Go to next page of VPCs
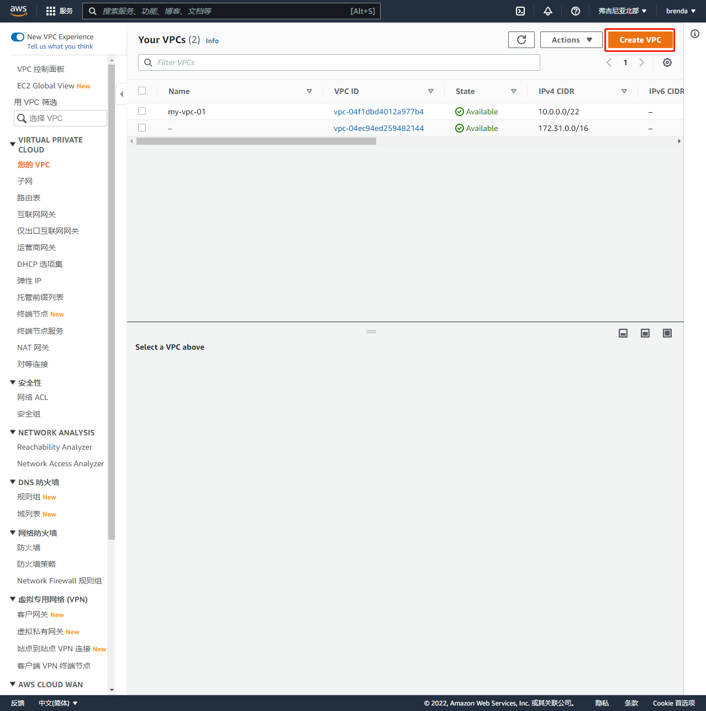The image size is (706, 711). tap(642, 62)
